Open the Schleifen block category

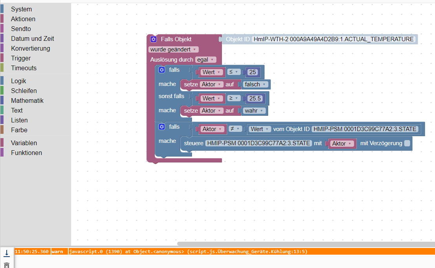point(24,91)
